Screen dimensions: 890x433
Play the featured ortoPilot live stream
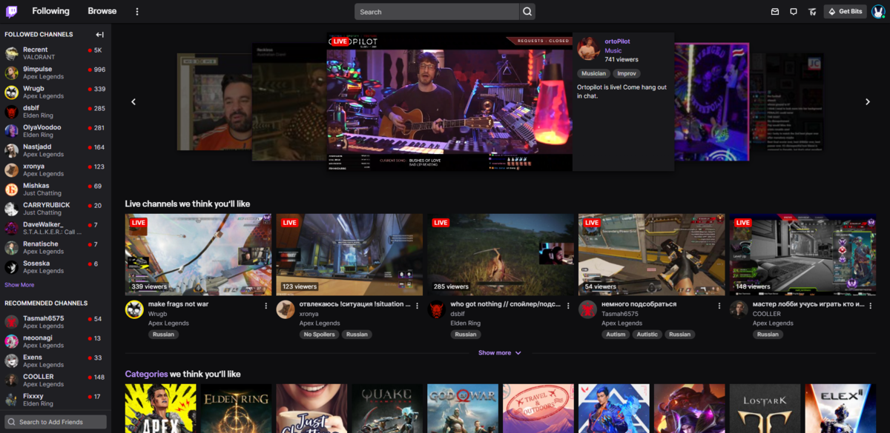(449, 101)
